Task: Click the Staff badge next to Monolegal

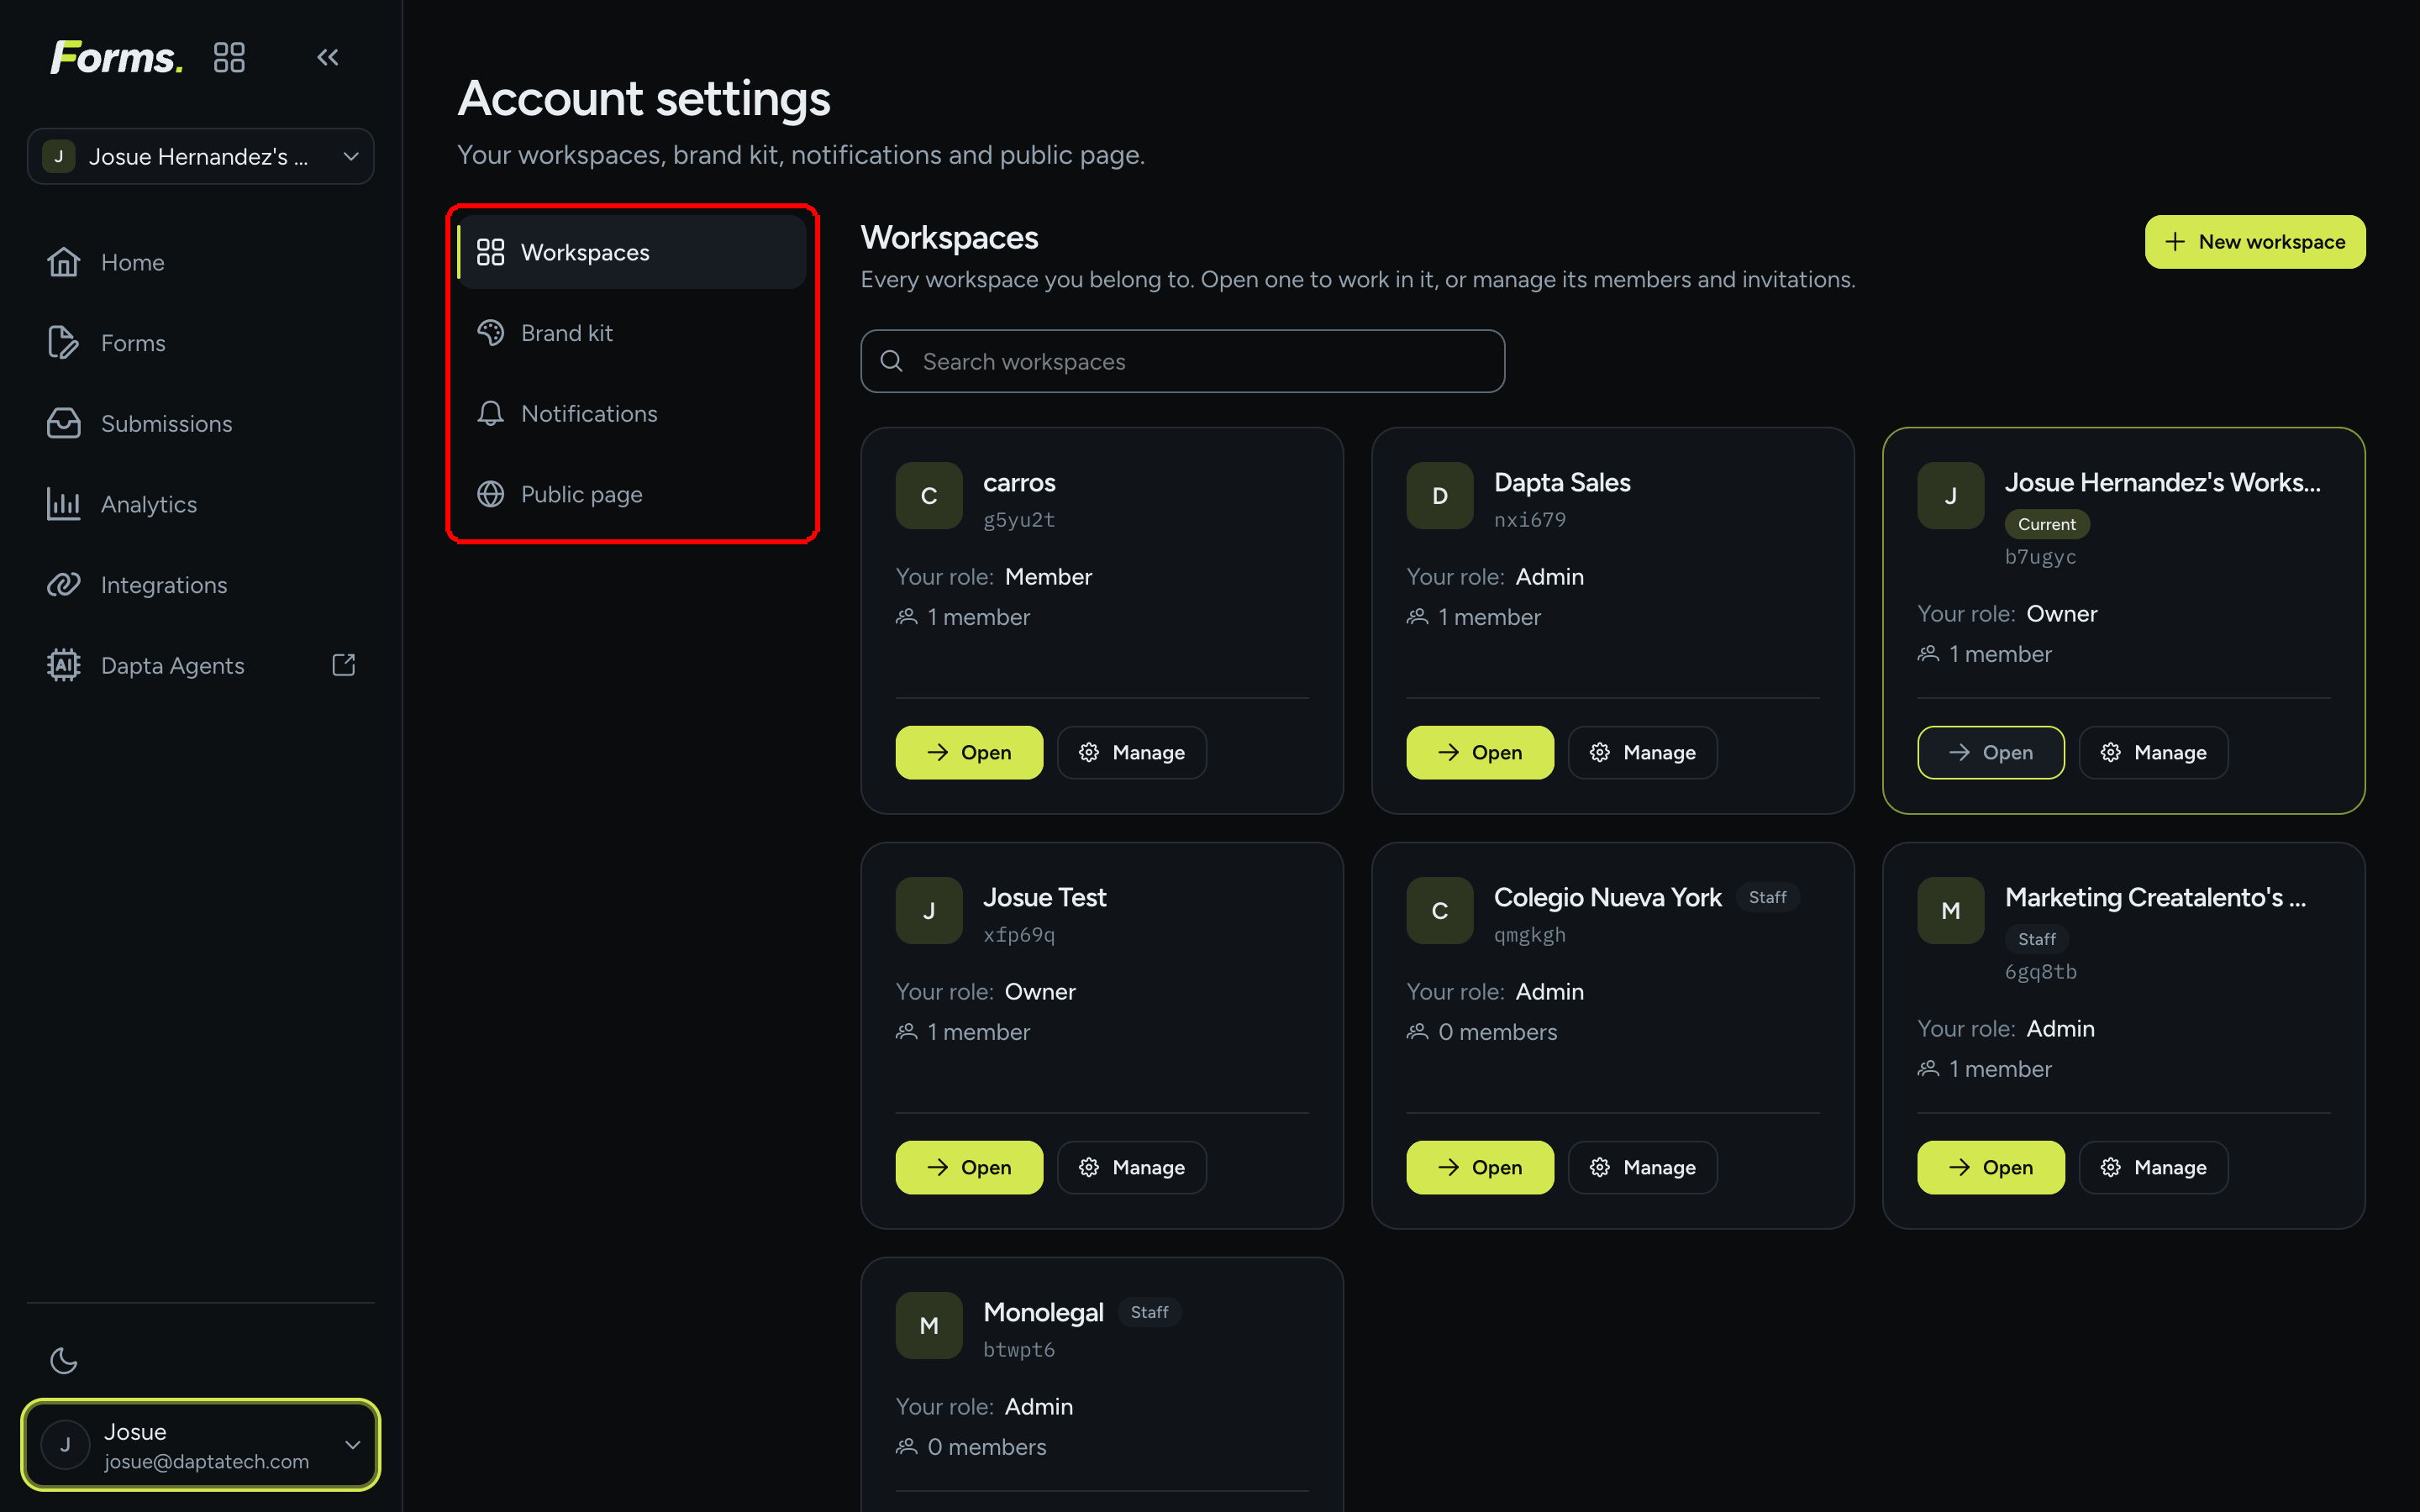Action: click(x=1149, y=1312)
